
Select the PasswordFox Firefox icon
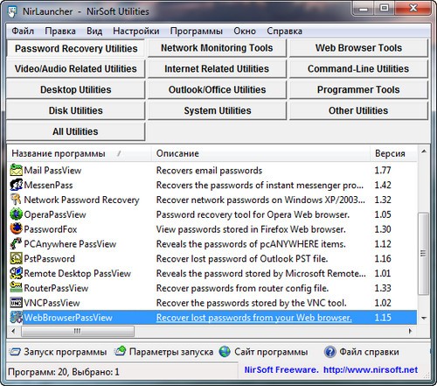click(16, 229)
